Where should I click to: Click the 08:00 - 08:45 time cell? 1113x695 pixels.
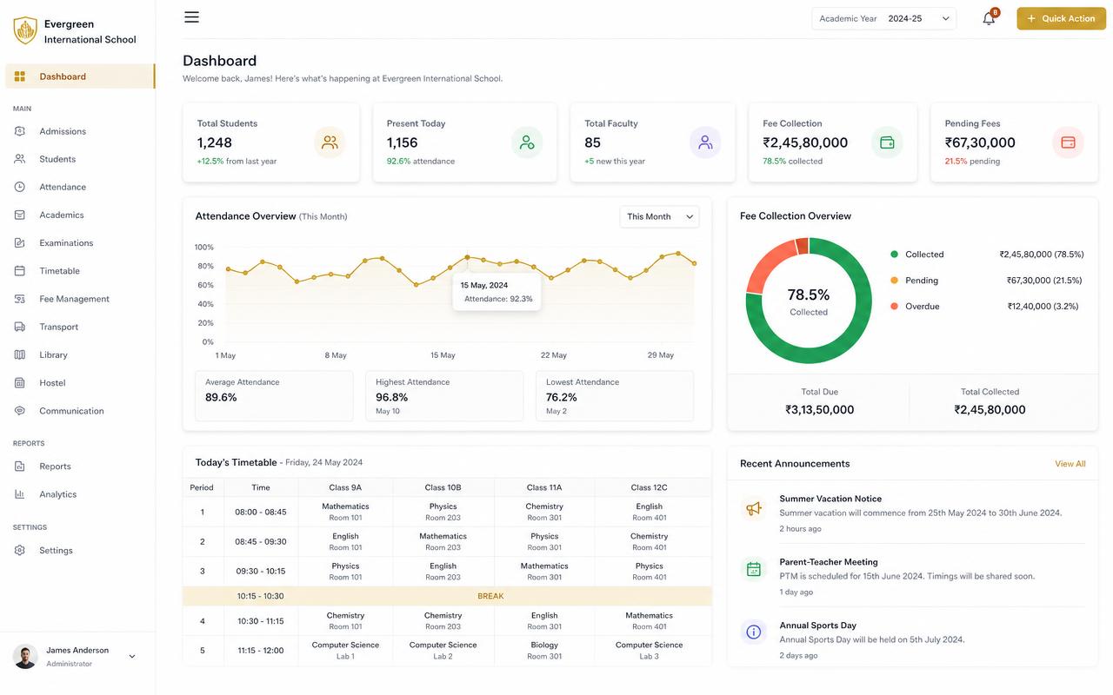(x=261, y=512)
